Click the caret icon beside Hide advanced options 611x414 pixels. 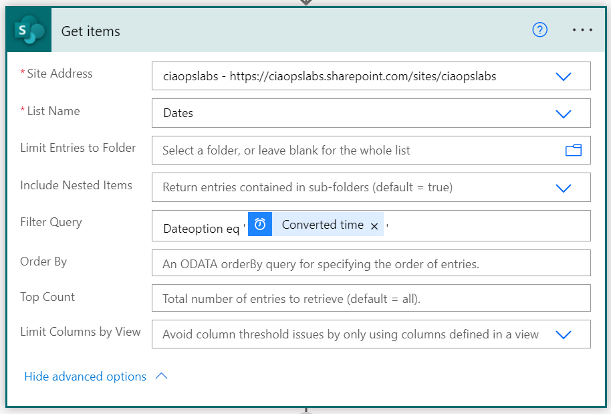point(161,377)
